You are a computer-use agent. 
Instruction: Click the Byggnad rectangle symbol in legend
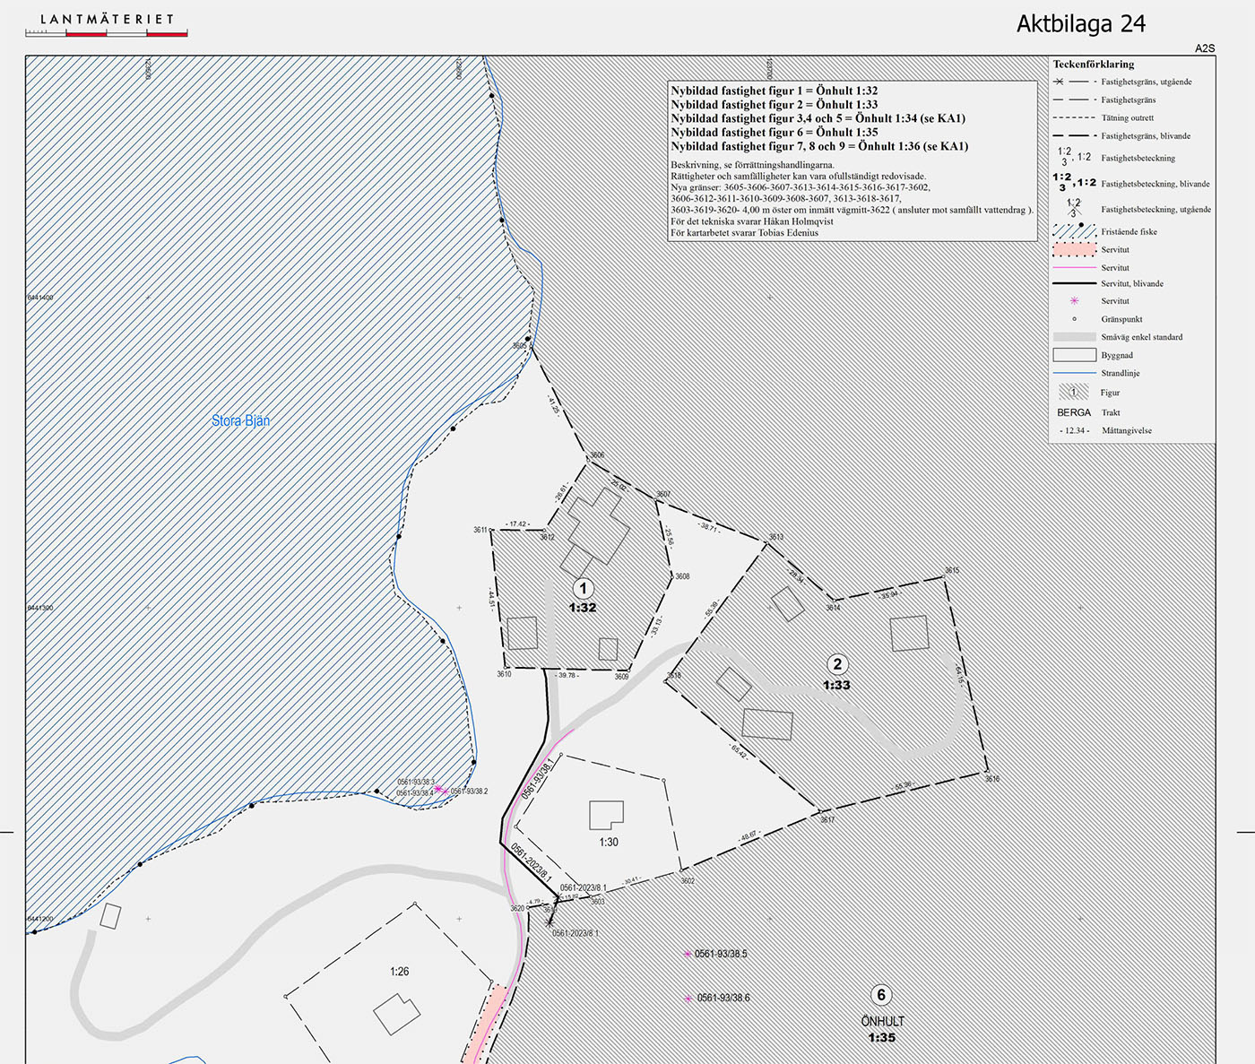[x=1074, y=355]
